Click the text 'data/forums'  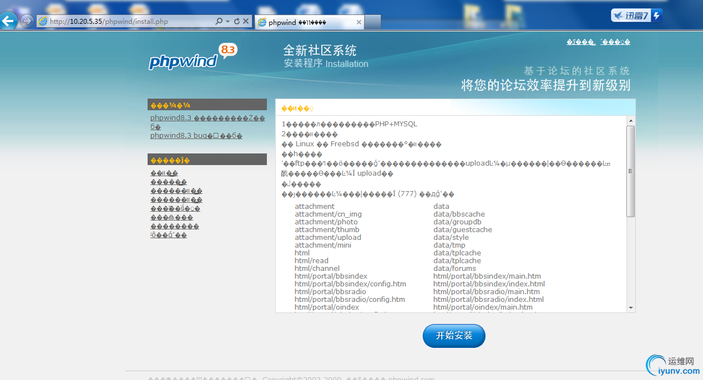point(454,269)
